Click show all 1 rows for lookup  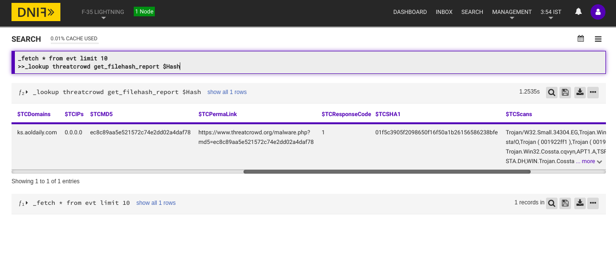click(x=227, y=92)
